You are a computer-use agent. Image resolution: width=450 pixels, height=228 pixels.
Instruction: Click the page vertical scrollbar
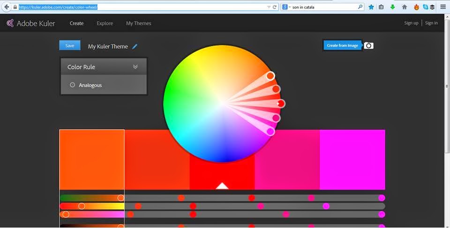(x=447, y=86)
